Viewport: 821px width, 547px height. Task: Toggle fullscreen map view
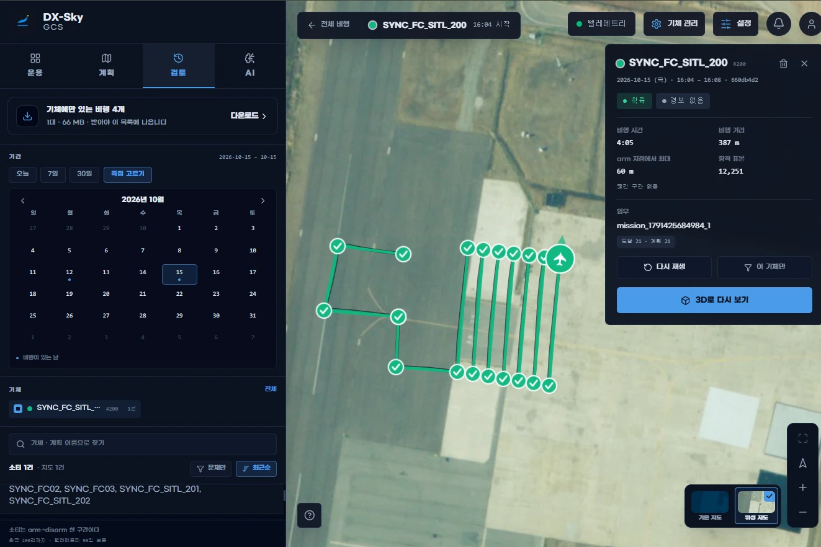point(802,439)
